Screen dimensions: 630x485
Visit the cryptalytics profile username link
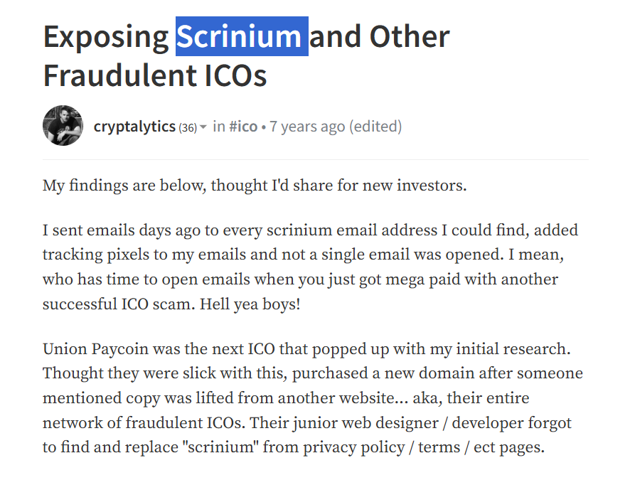(134, 127)
